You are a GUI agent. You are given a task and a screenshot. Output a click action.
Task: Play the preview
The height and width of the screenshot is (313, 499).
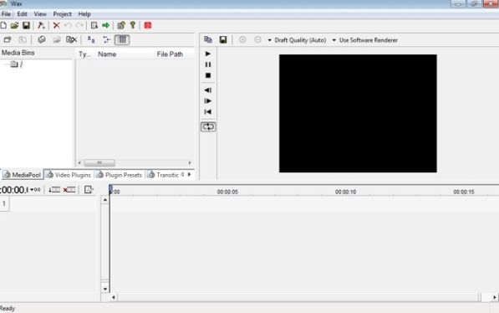(x=208, y=54)
